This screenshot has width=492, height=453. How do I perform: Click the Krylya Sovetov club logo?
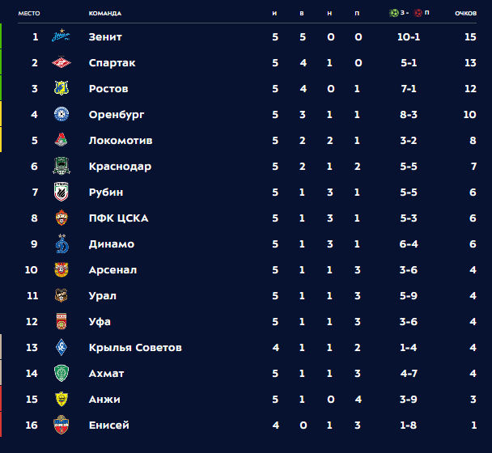pyautogui.click(x=61, y=348)
